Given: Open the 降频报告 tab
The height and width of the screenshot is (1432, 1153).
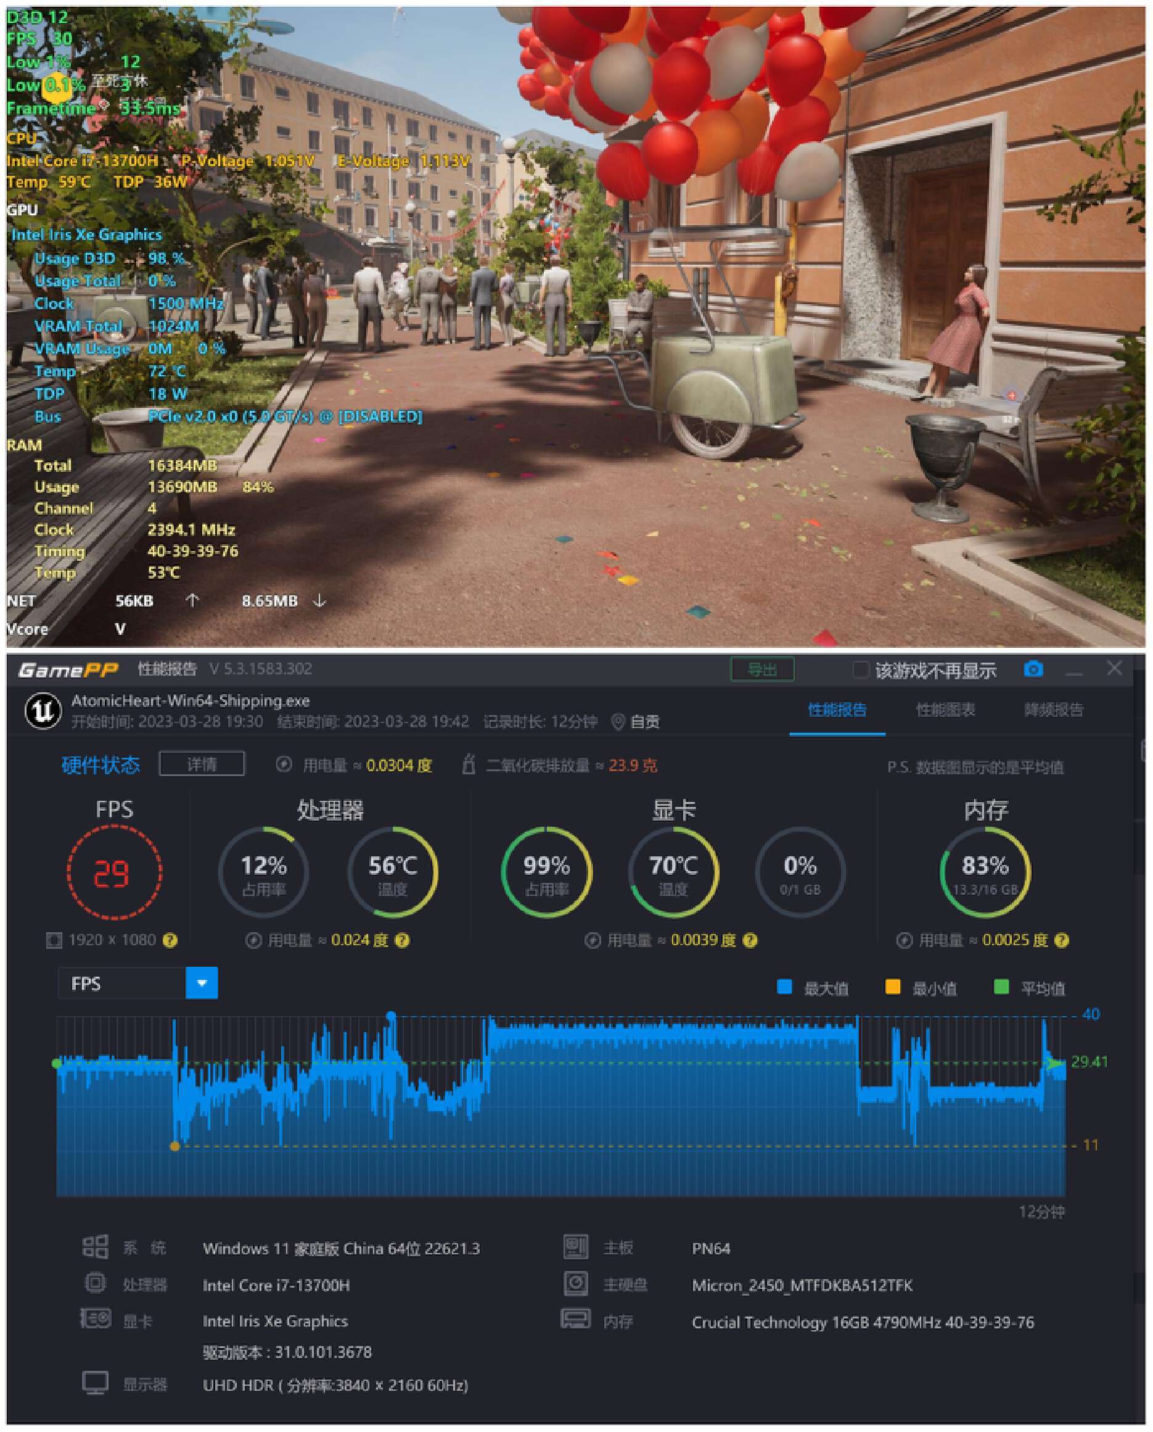Looking at the screenshot, I should point(1053,710).
